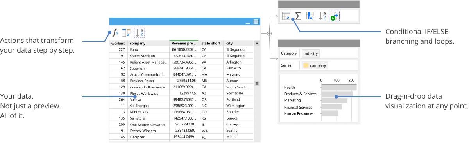Click the Revenue pre... column header
Image resolution: width=469 pixels, height=143 pixels.
coord(184,43)
